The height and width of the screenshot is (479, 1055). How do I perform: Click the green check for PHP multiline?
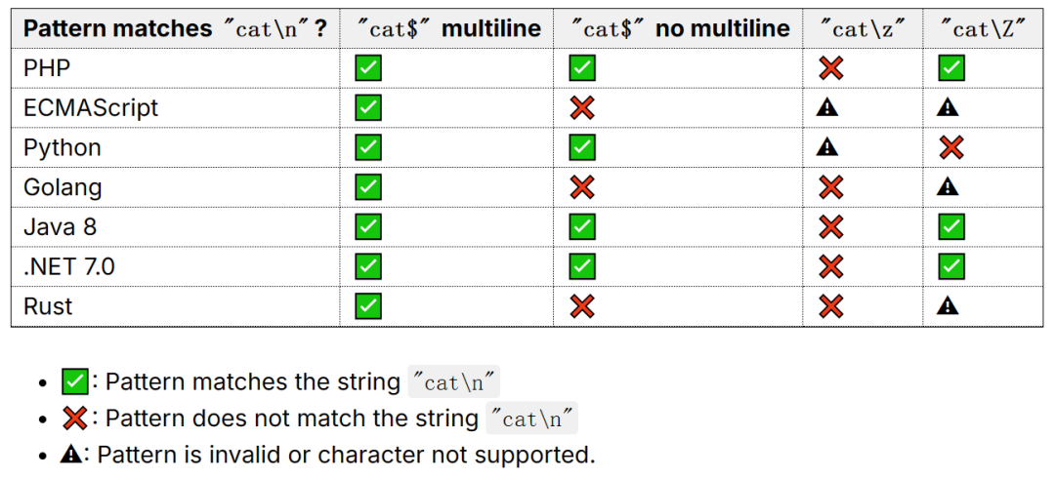368,68
